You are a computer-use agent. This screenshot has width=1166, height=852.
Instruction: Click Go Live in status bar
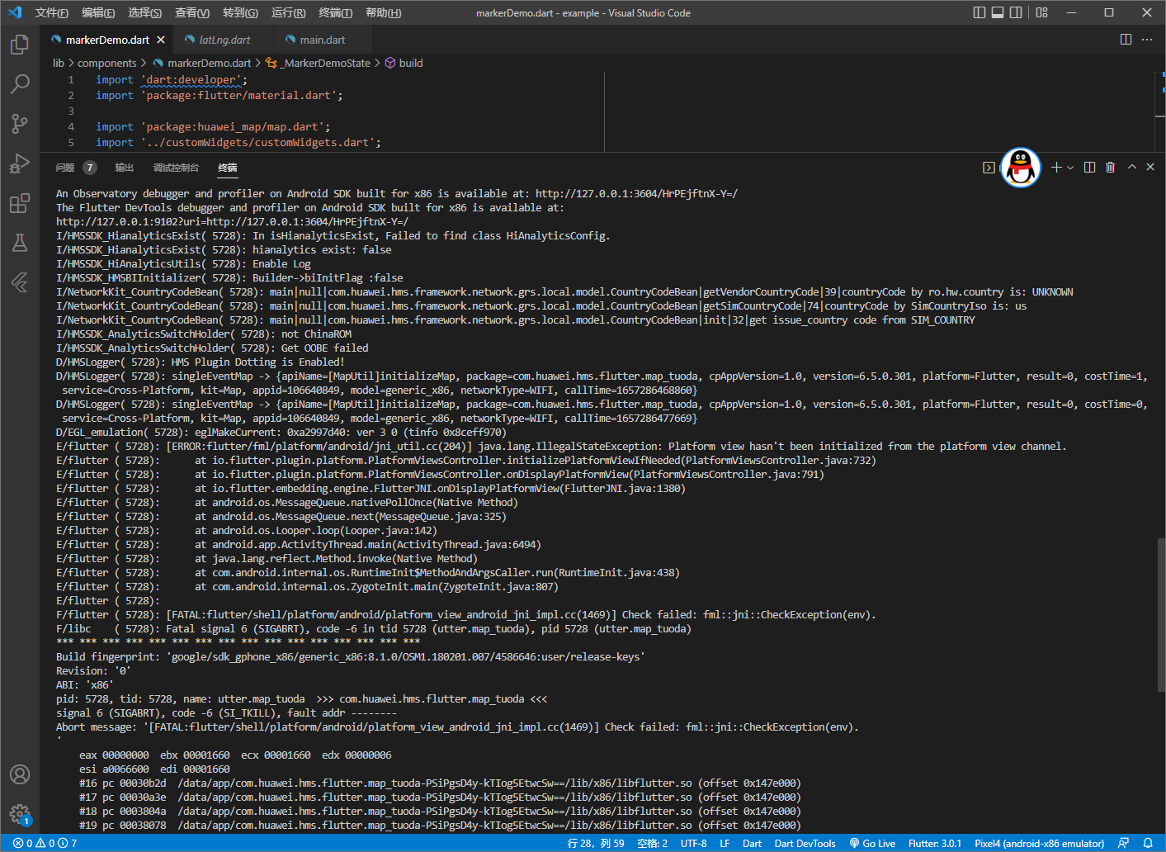(x=872, y=844)
